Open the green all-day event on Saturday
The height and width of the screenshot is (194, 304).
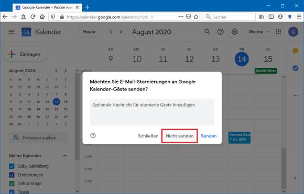coord(266,71)
